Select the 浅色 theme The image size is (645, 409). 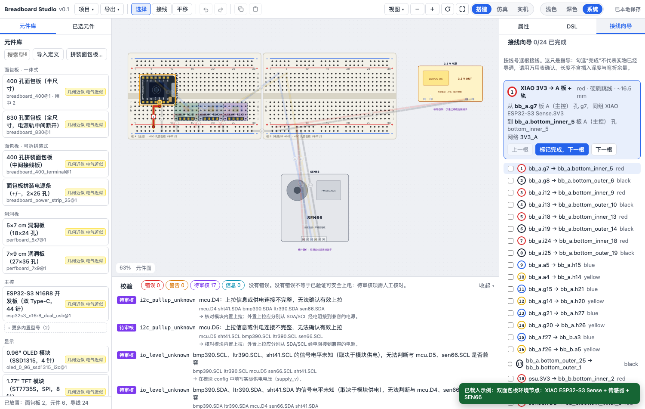point(551,9)
